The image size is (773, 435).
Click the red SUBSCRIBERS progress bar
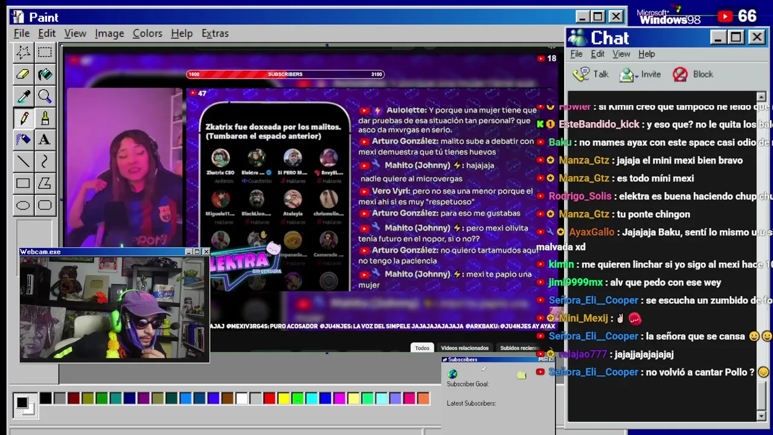click(285, 74)
